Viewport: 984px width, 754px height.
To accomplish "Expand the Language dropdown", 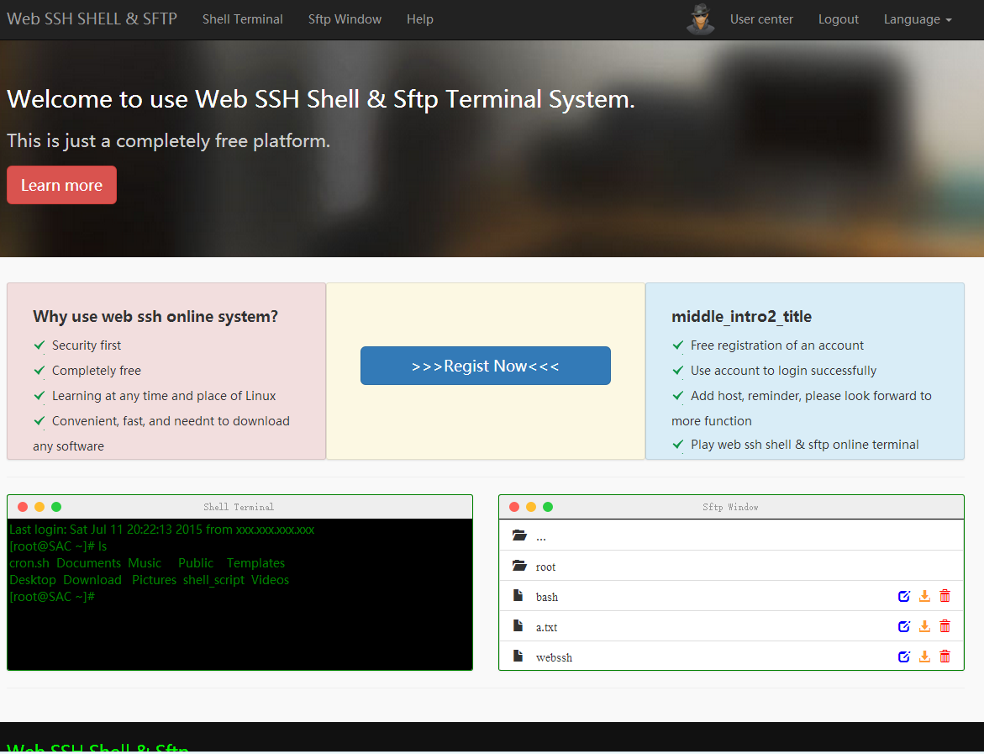I will (918, 19).
